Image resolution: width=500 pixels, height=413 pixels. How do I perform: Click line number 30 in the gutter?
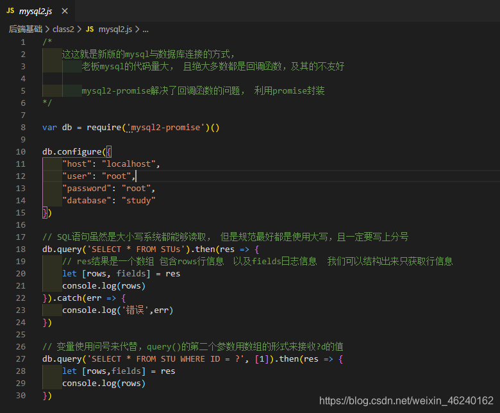[x=21, y=396]
